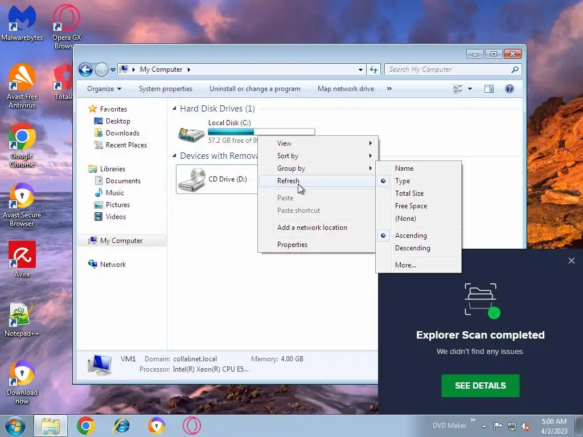Choose Add a network location

coord(317,228)
